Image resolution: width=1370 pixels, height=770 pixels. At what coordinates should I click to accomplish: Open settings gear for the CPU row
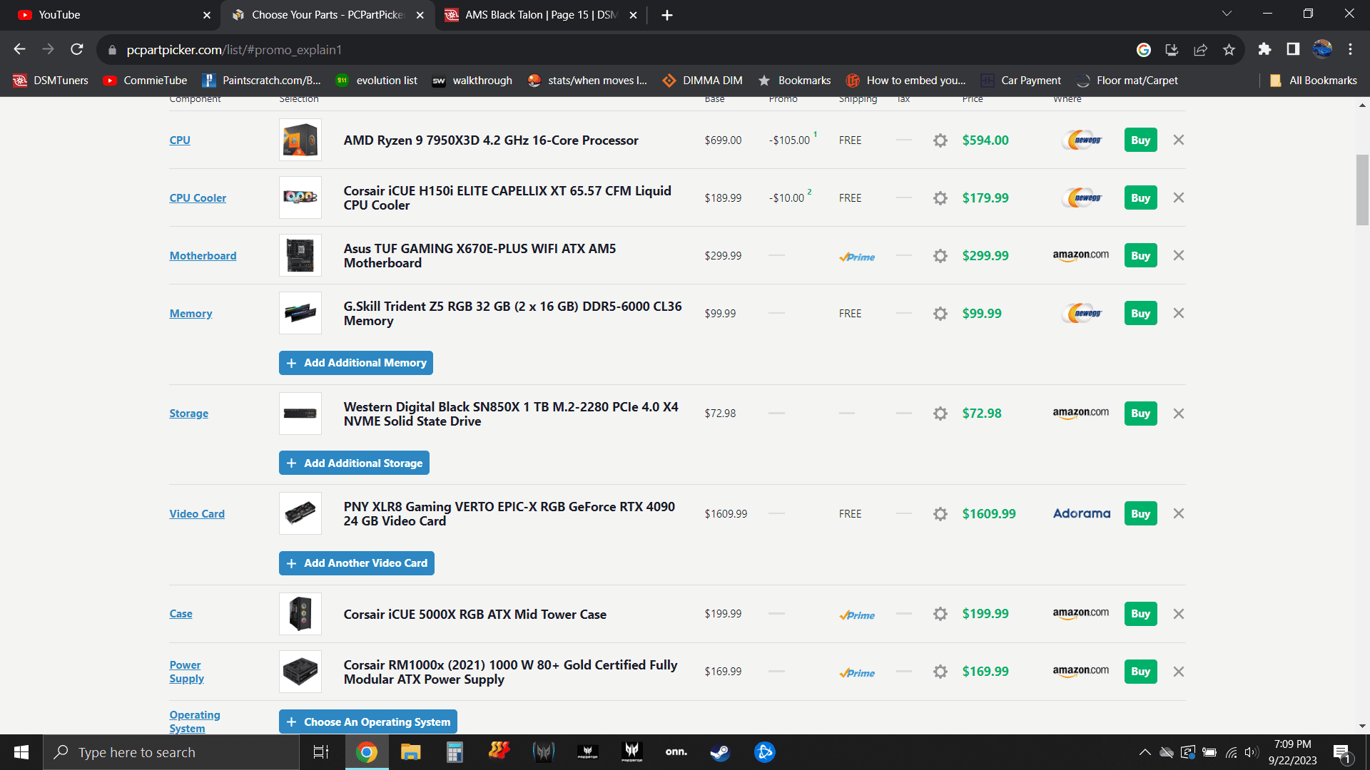[x=940, y=140]
